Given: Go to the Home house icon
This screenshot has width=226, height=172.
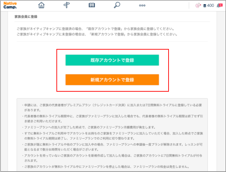Looking at the screenshot, I should coord(41,5).
